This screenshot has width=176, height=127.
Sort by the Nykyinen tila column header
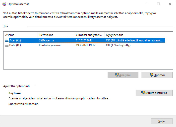point(135,35)
